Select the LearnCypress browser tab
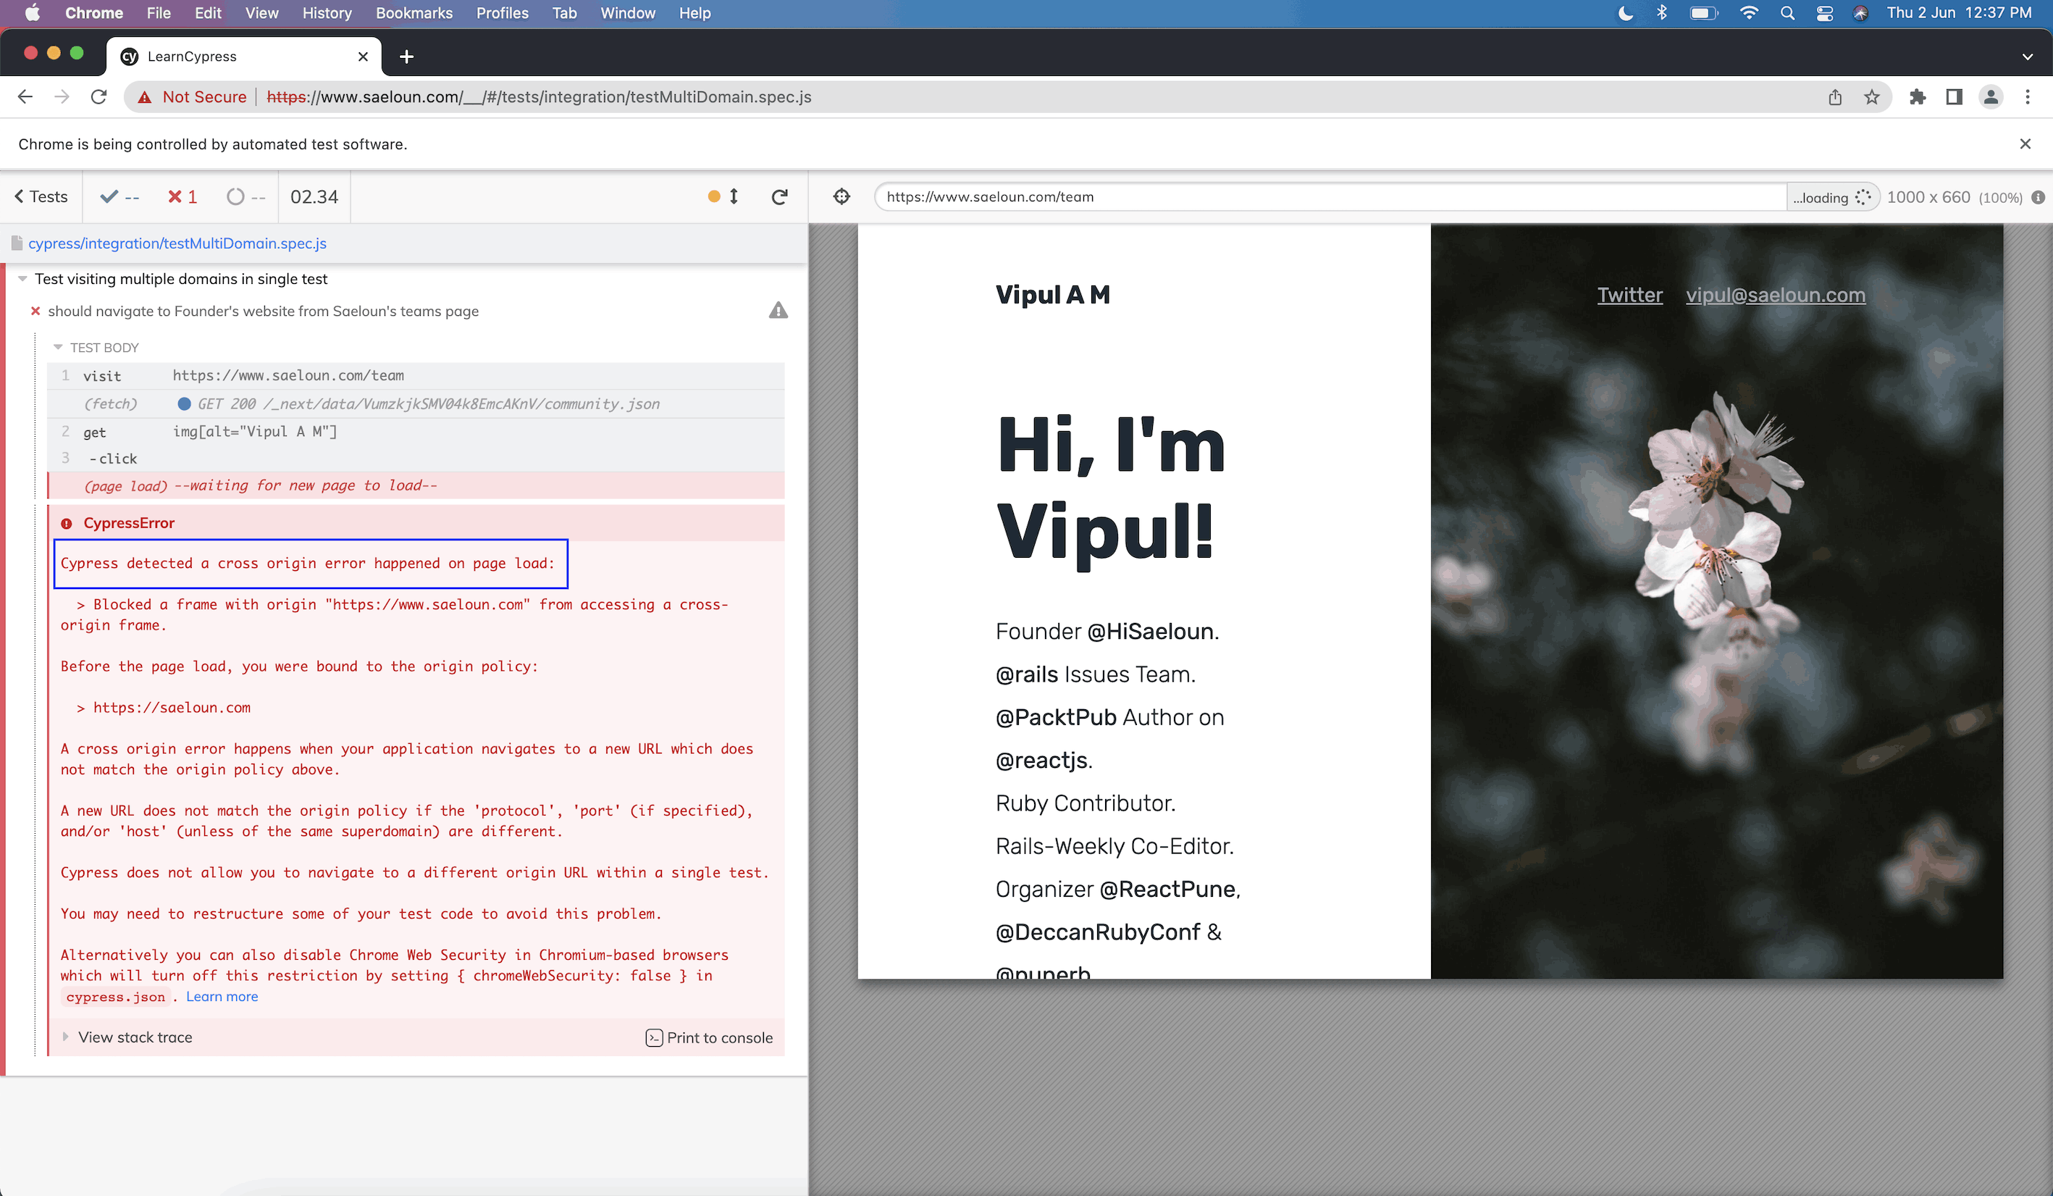The height and width of the screenshot is (1196, 2053). point(191,57)
